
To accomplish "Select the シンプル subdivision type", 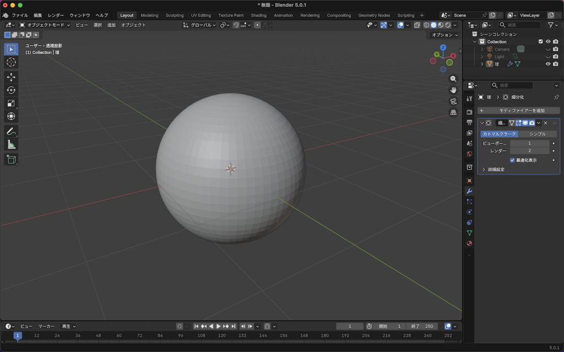I will pos(537,134).
